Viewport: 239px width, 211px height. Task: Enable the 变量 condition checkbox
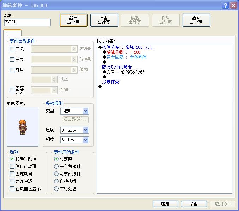click(12, 70)
